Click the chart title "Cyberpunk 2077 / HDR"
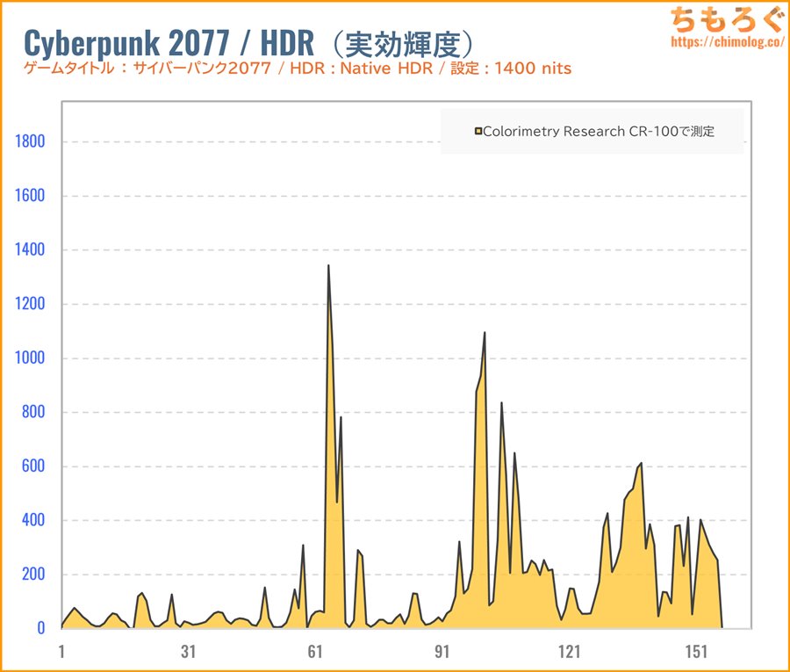Viewport: 790px width, 672px height. tap(169, 42)
